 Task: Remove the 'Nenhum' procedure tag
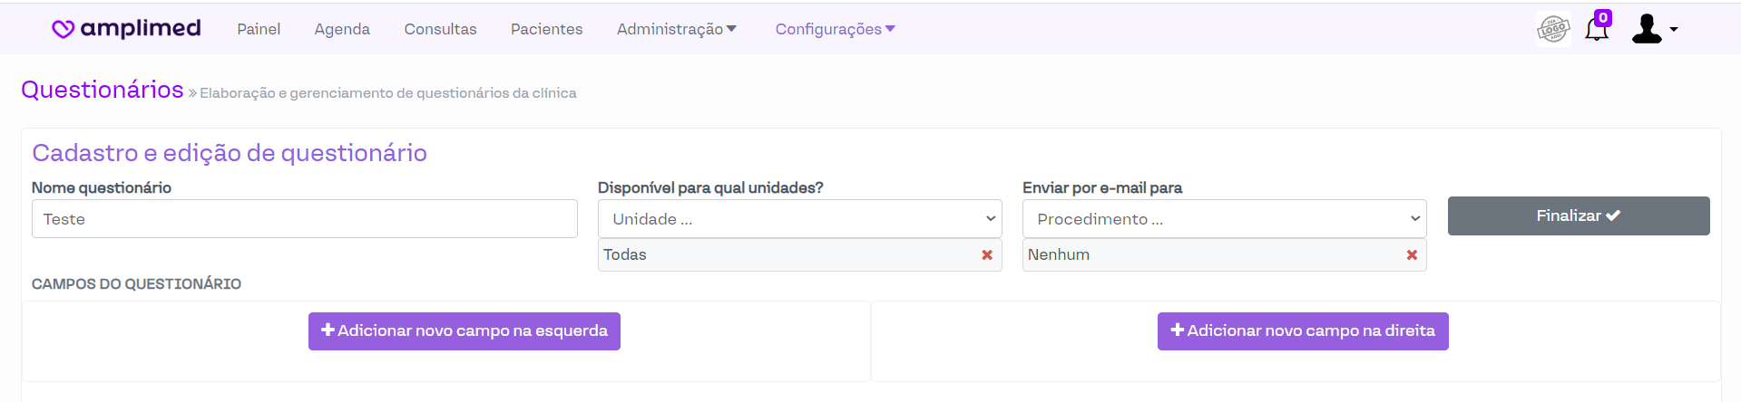[x=1412, y=255]
